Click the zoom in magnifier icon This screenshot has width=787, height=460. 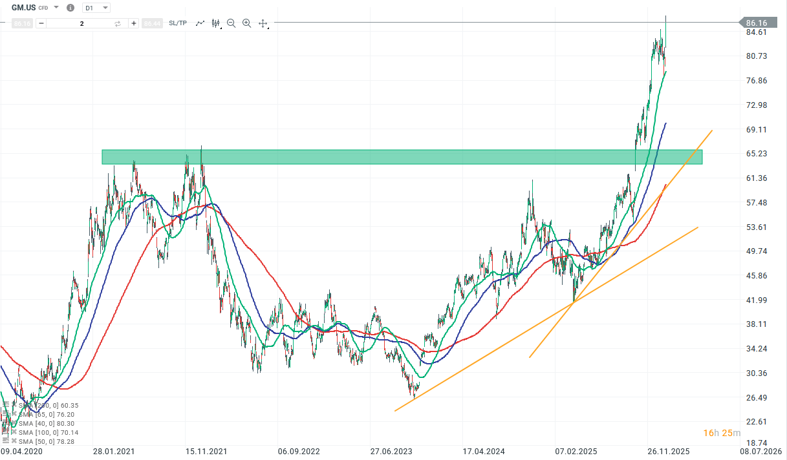coord(246,23)
